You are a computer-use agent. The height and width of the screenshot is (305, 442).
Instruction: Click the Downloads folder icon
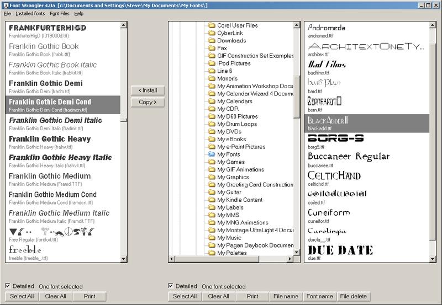click(x=212, y=40)
